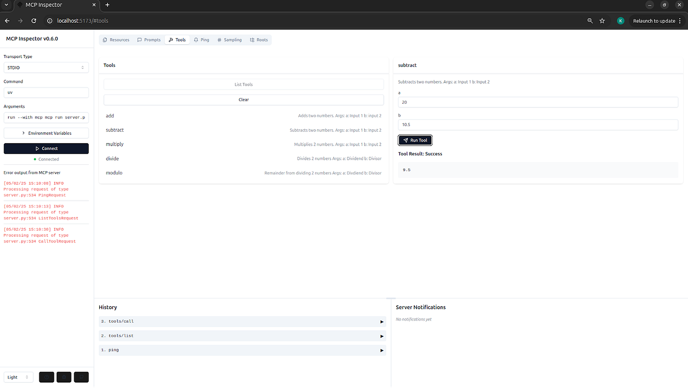Viewport: 688px width, 388px height.
Task: Open the Light theme selector
Action: 18,377
